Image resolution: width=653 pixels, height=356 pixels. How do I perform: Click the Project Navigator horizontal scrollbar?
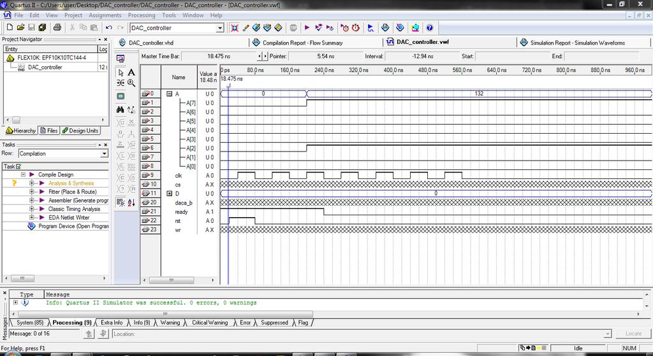55,120
